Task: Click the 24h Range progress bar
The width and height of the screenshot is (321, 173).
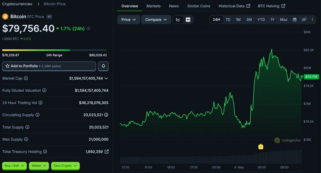Action: pyautogui.click(x=55, y=50)
